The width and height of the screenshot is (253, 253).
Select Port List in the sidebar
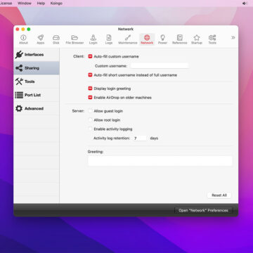click(37, 95)
